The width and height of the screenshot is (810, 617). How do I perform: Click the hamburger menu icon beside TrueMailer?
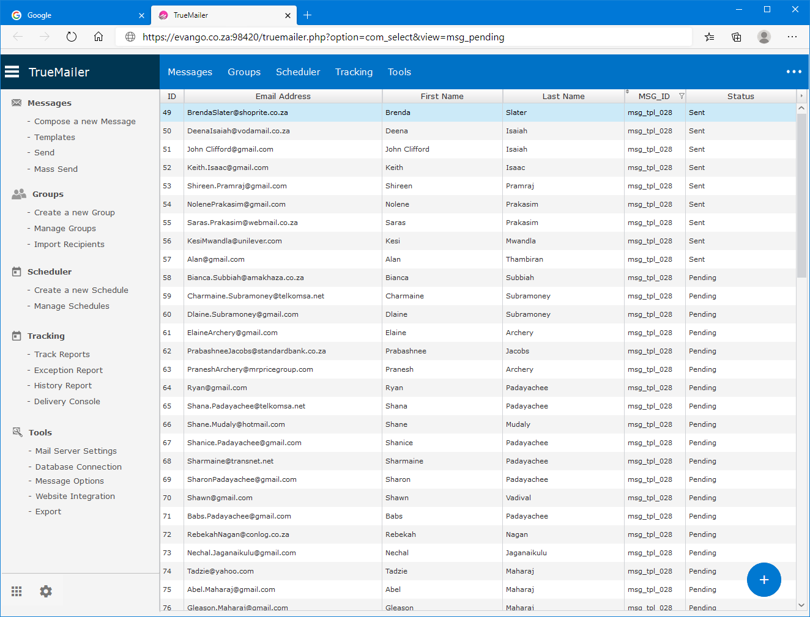pos(12,72)
